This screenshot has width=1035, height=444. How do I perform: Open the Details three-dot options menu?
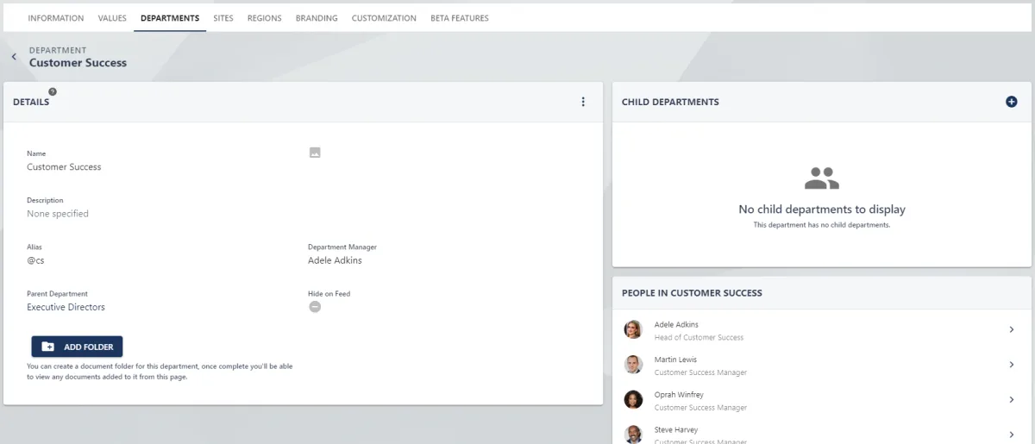(x=583, y=102)
